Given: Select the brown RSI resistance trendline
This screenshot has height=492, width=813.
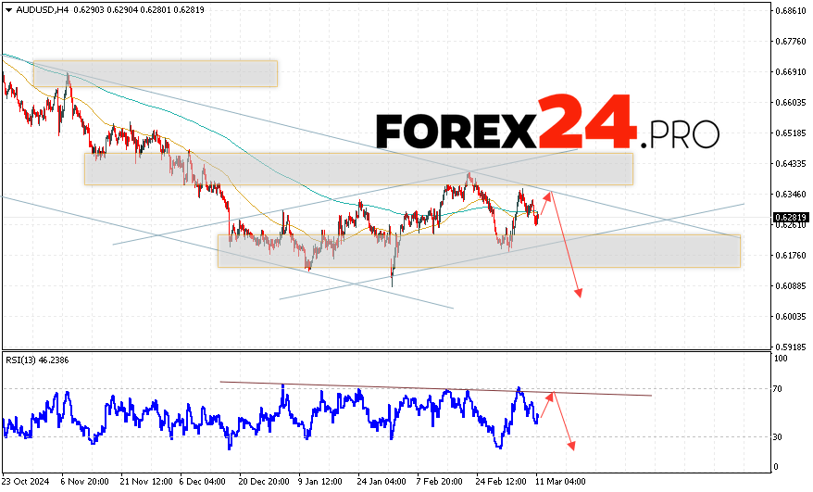Looking at the screenshot, I should pyautogui.click(x=435, y=388).
